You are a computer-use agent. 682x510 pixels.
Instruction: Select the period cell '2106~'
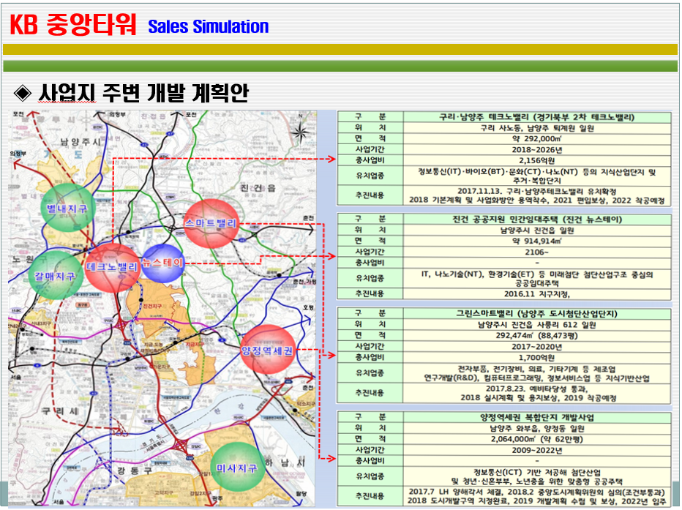(536, 252)
